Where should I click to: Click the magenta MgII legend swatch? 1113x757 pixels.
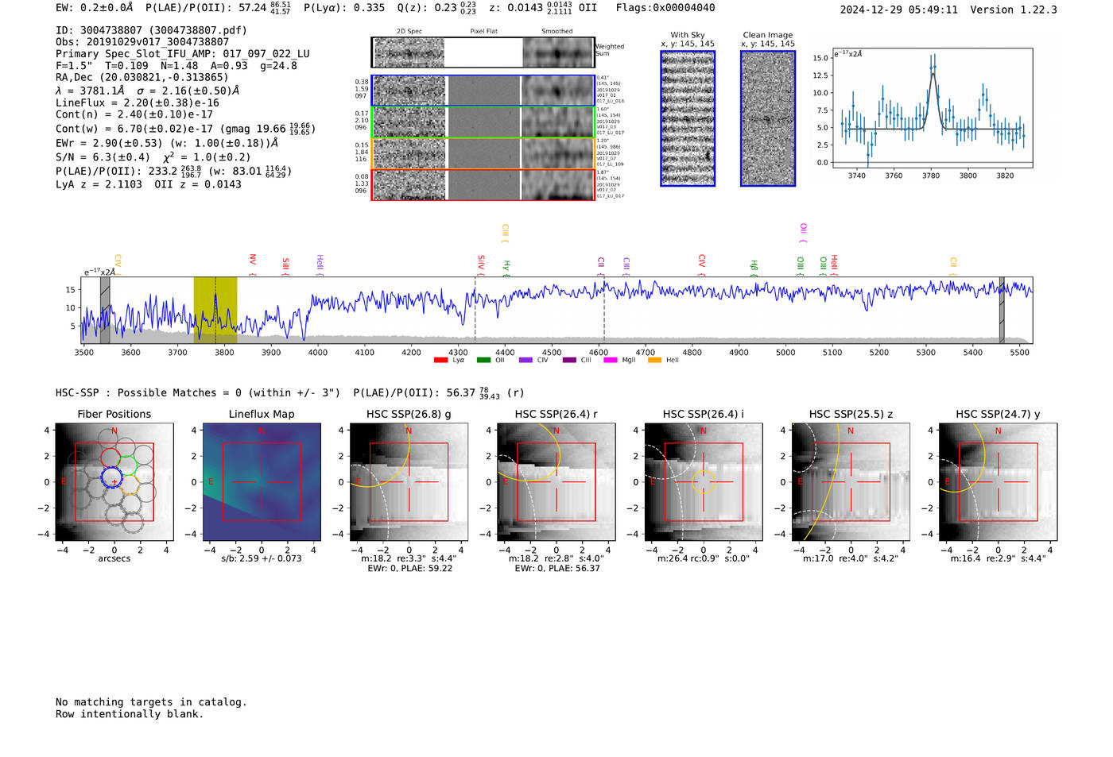610,360
